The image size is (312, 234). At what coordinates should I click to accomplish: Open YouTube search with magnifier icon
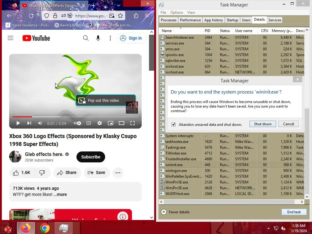(x=86, y=38)
